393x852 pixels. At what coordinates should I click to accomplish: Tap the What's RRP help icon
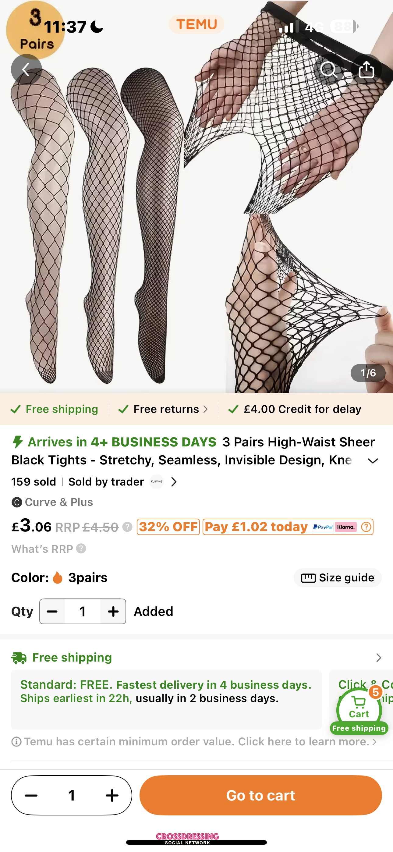[81, 549]
